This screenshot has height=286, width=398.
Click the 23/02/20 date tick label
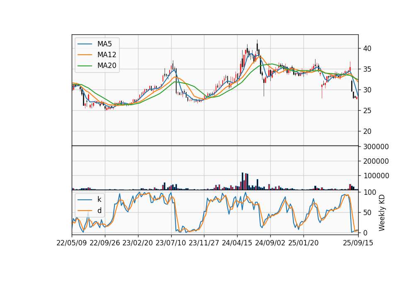[138, 243]
